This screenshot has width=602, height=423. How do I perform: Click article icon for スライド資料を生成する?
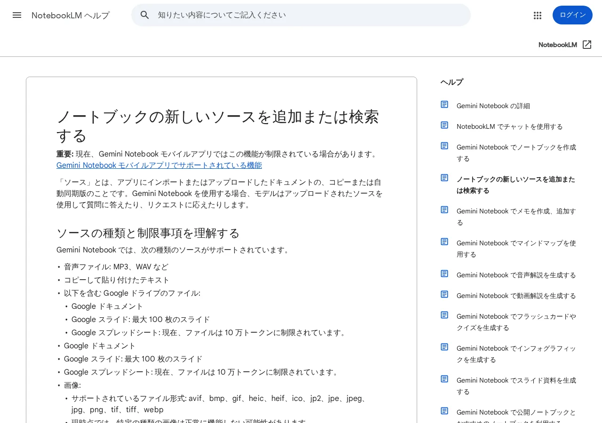click(x=444, y=379)
